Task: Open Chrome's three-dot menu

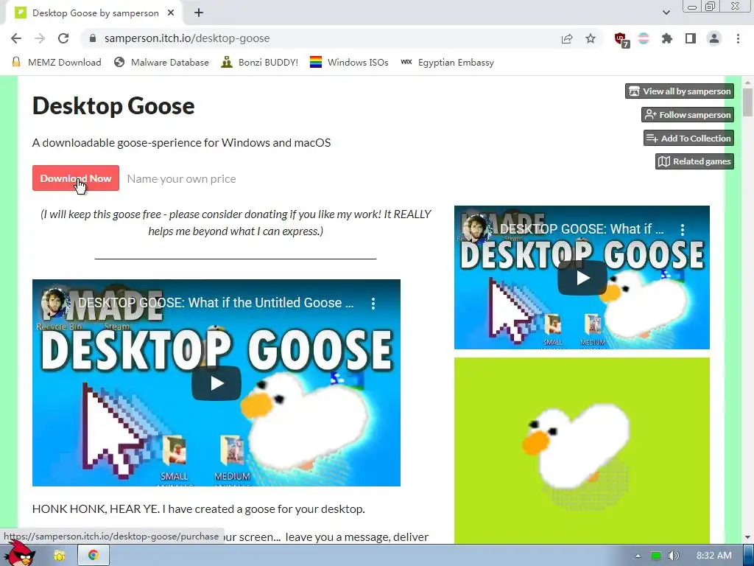Action: (x=738, y=38)
